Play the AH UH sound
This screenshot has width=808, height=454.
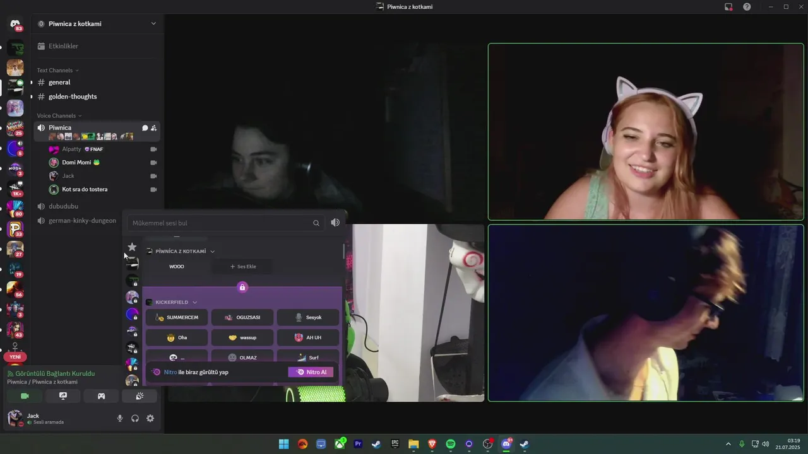(x=308, y=337)
